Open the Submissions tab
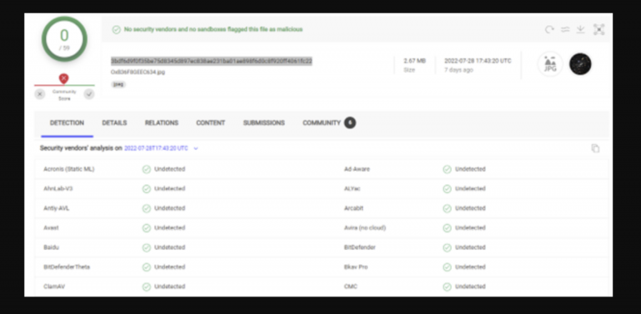Viewport: 641px width, 314px height. [264, 123]
